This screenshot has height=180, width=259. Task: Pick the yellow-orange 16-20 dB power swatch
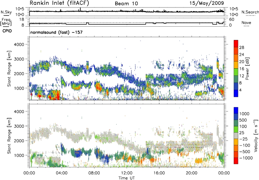point(236,65)
